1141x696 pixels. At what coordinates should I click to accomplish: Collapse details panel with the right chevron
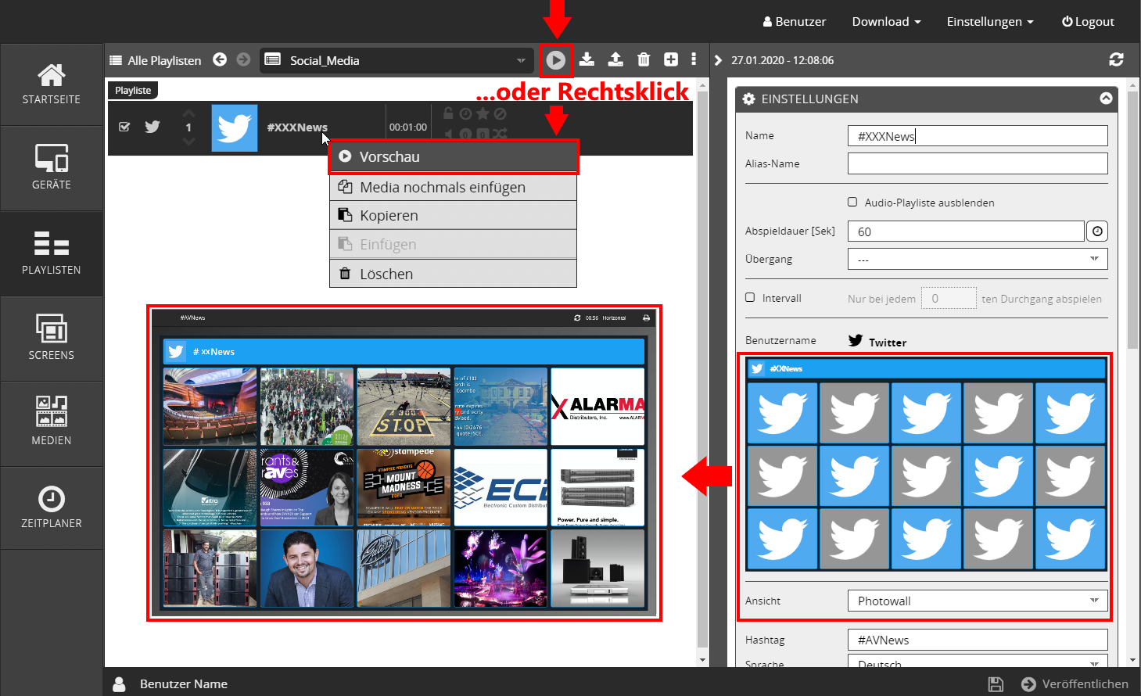718,60
